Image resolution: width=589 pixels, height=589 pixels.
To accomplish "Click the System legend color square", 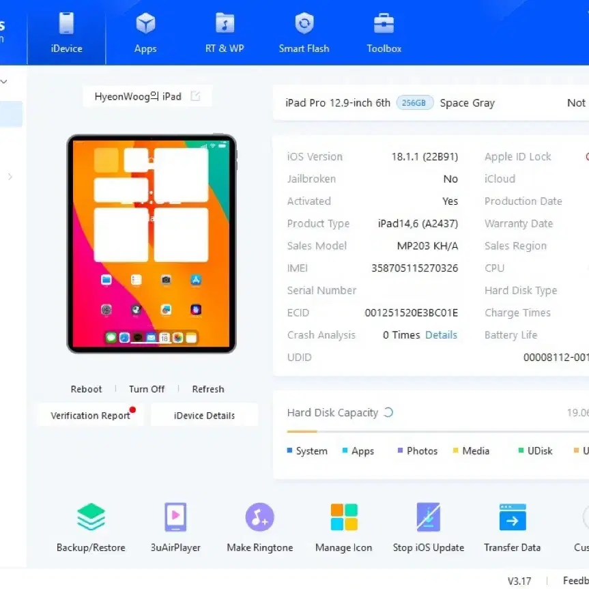I will (289, 450).
